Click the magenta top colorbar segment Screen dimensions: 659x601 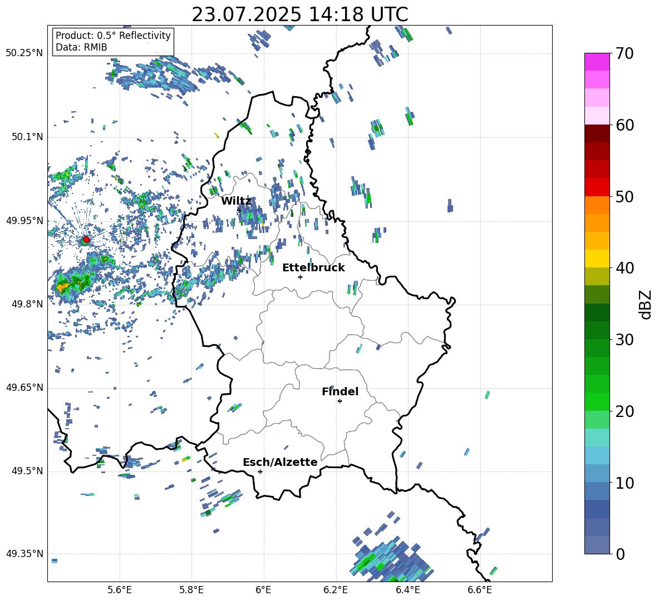tap(597, 62)
